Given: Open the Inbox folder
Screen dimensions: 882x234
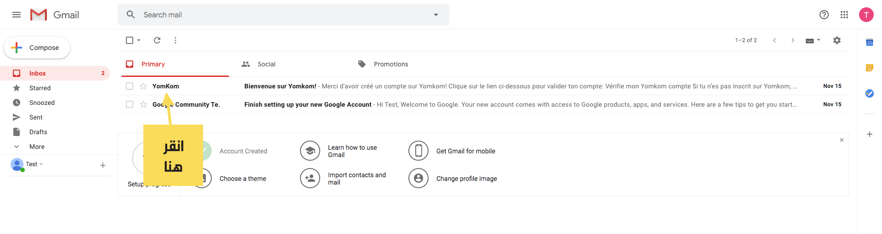Looking at the screenshot, I should click(x=55, y=73).
